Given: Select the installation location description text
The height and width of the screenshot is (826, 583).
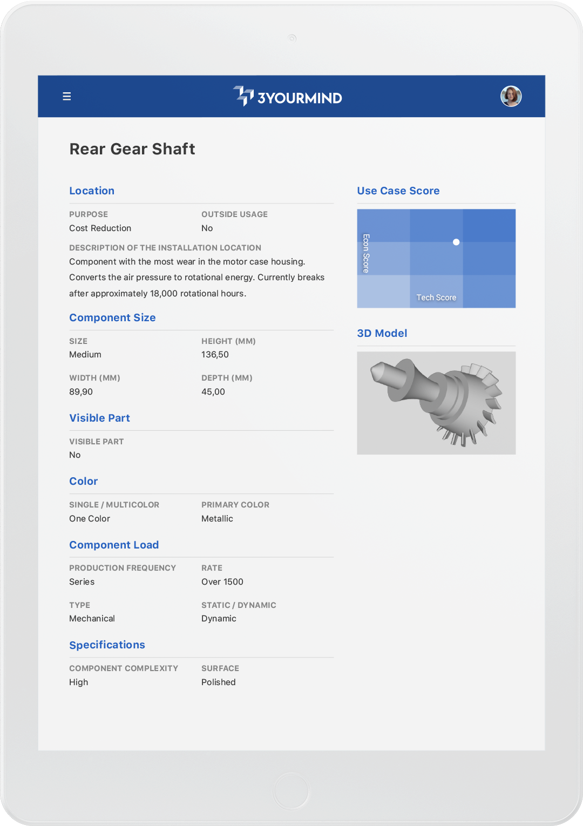Looking at the screenshot, I should [197, 277].
